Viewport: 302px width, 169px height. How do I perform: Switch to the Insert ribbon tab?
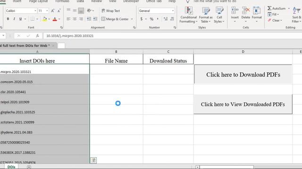pyautogui.click(x=17, y=1)
